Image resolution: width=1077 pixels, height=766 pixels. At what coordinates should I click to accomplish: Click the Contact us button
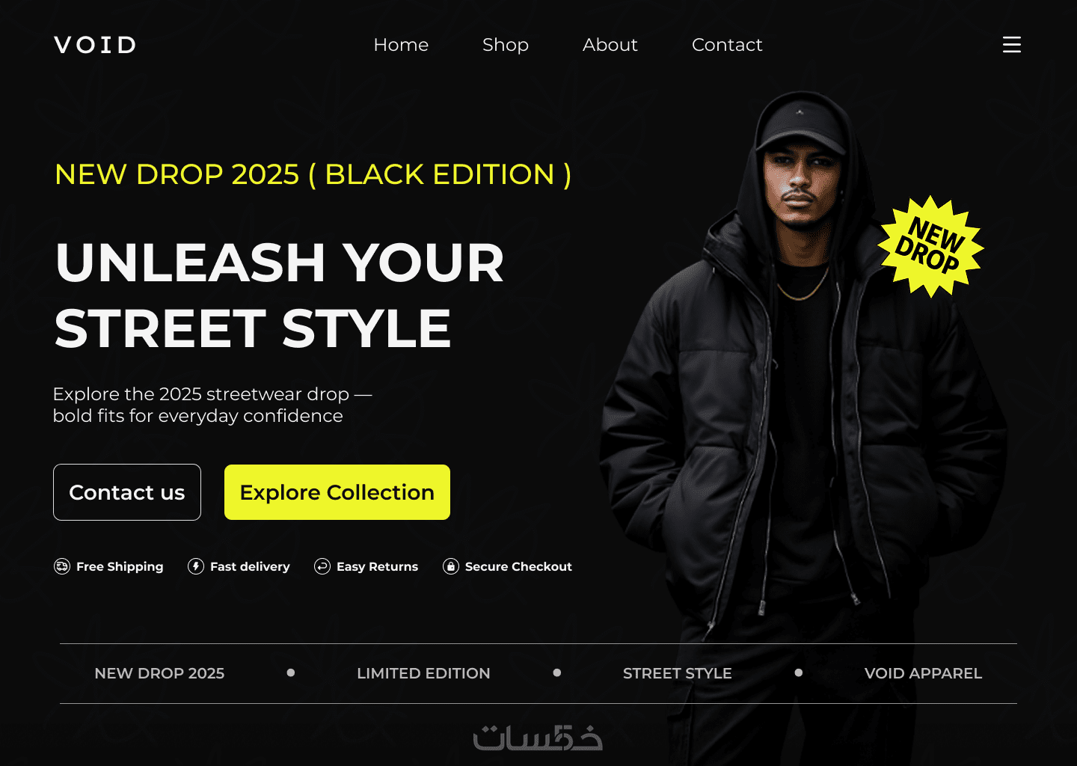click(127, 492)
